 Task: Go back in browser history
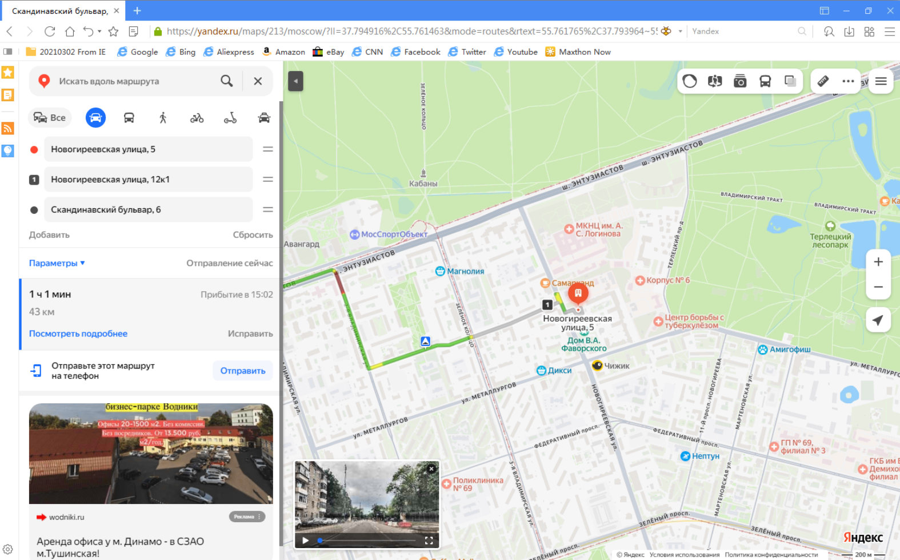click(x=10, y=31)
